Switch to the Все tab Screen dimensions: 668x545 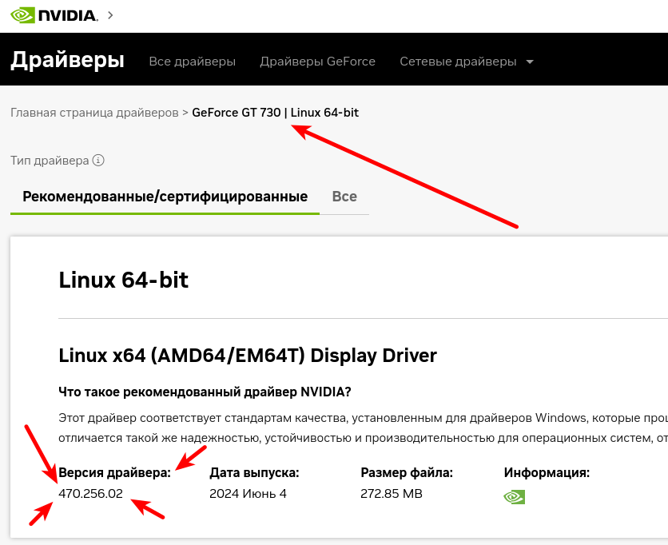344,197
